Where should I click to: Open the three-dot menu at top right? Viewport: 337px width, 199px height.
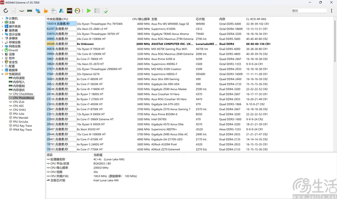pyautogui.click(x=332, y=10)
